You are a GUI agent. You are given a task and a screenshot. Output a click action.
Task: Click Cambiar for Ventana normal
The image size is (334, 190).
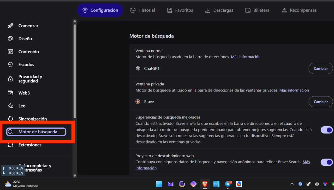click(321, 68)
